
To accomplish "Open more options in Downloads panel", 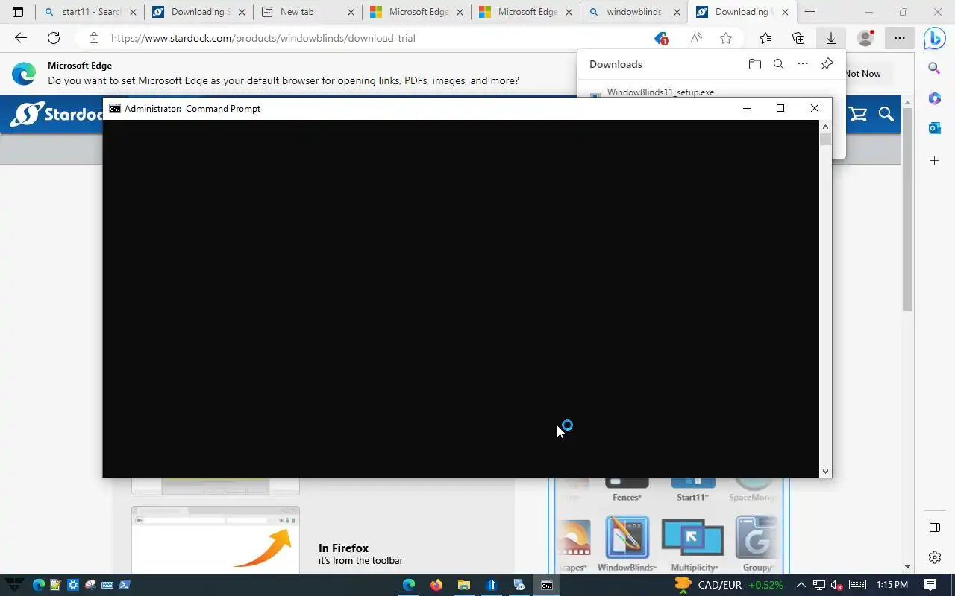I will 803,64.
